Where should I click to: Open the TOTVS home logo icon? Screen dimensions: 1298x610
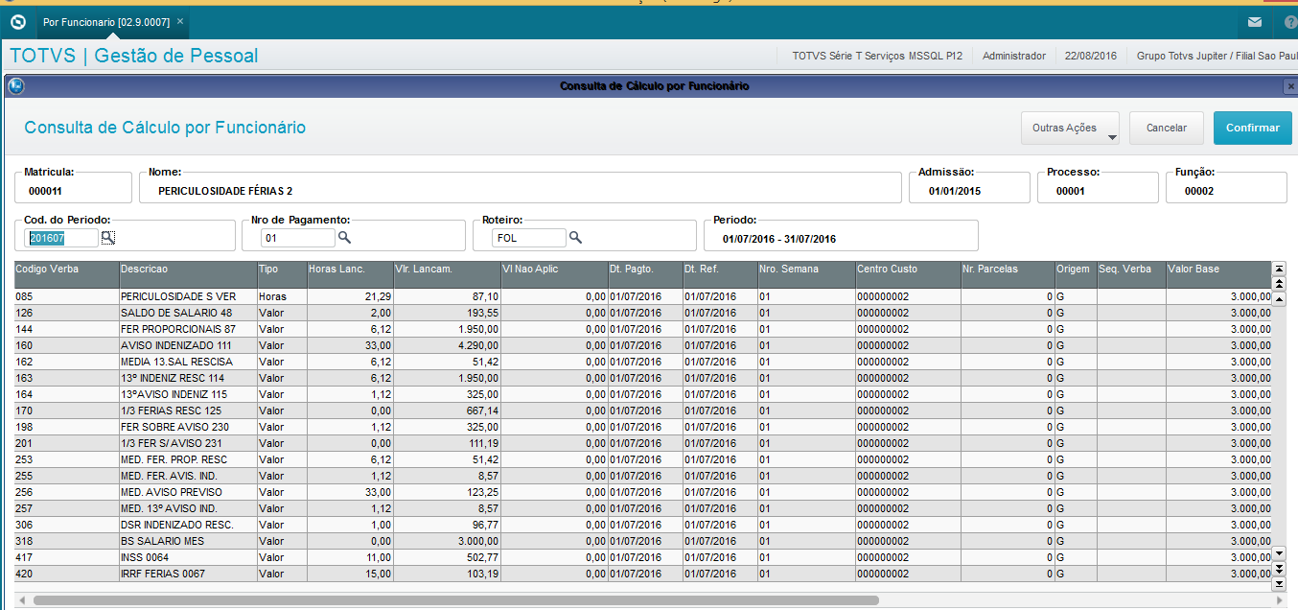coord(17,21)
